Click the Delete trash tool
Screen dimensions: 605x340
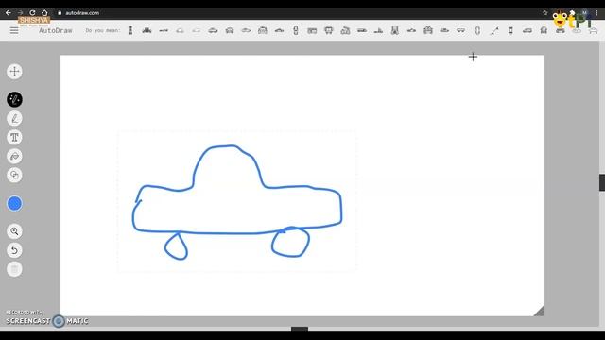point(14,269)
